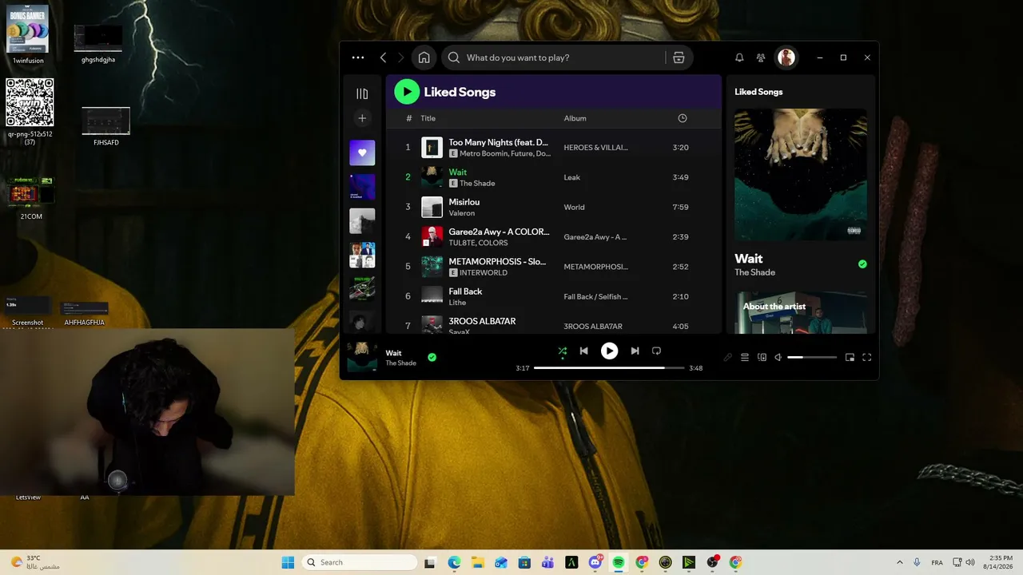This screenshot has width=1023, height=575.
Task: Seek within the song progress bar
Action: click(609, 368)
